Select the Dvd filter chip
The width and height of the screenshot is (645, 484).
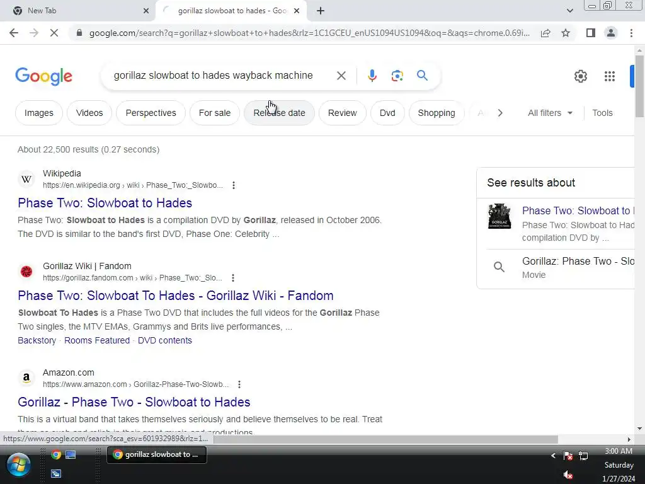(387, 113)
